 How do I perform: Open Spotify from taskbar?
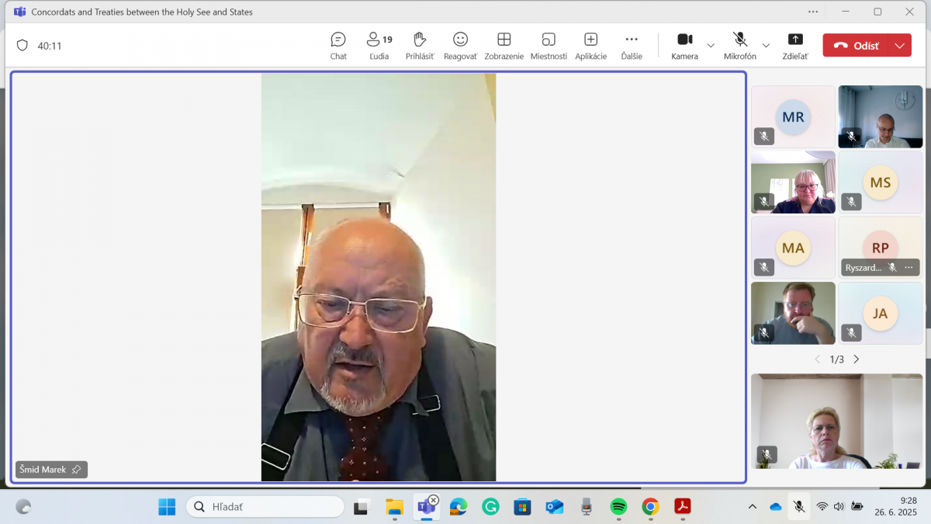coord(618,507)
